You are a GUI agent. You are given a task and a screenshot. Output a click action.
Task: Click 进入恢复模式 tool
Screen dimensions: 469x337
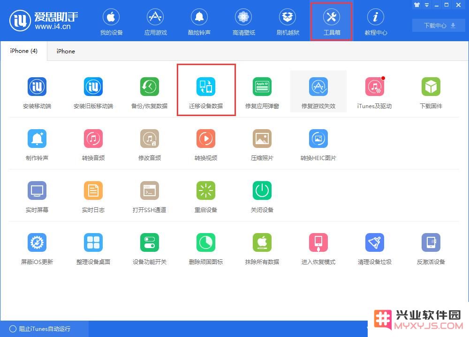pyautogui.click(x=318, y=249)
